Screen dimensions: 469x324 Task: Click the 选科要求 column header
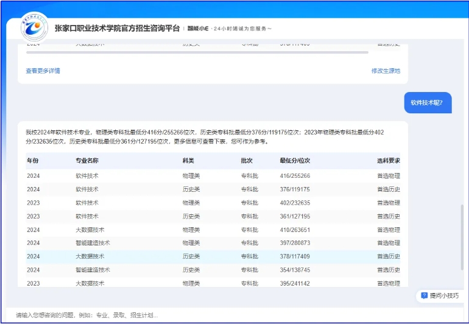pos(388,161)
